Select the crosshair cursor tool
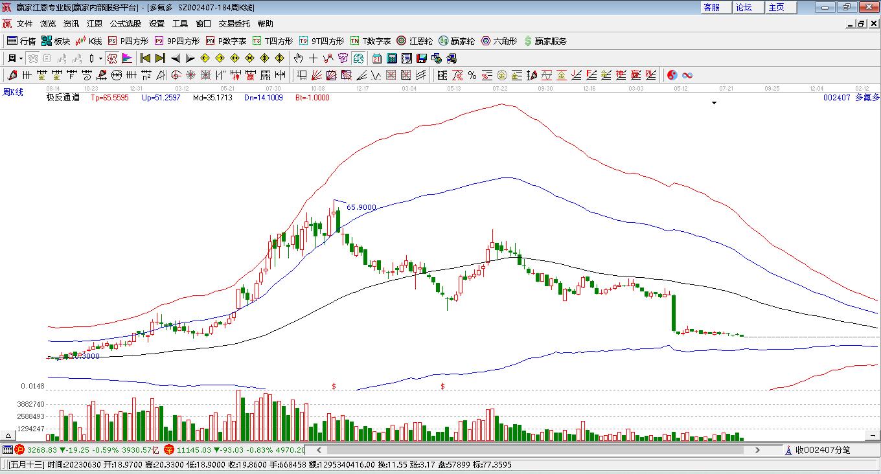The width and height of the screenshot is (881, 474). [x=313, y=58]
